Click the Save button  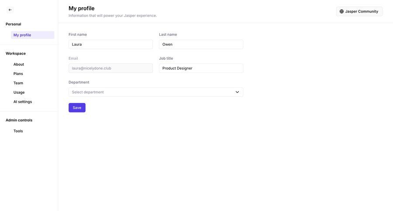tap(77, 108)
